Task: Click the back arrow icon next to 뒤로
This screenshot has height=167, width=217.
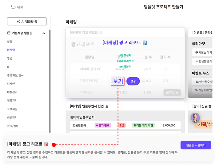Action: 13,7
